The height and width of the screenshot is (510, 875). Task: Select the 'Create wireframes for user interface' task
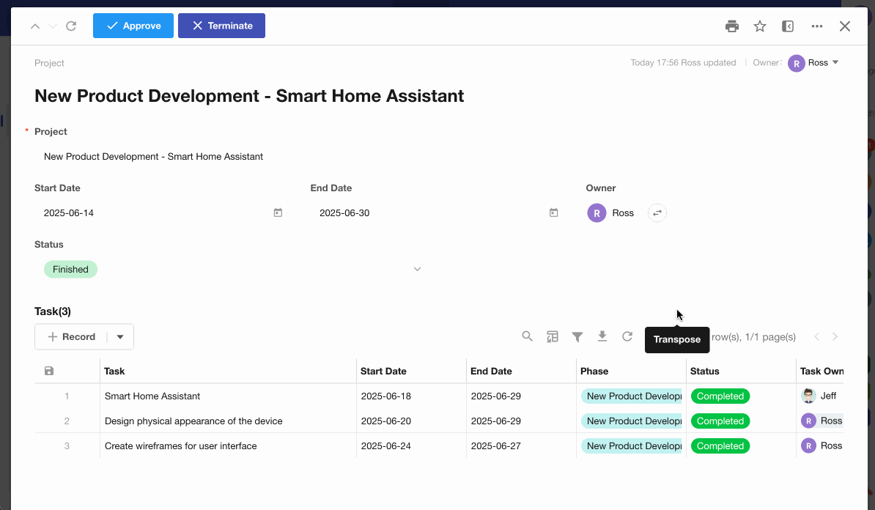click(180, 446)
